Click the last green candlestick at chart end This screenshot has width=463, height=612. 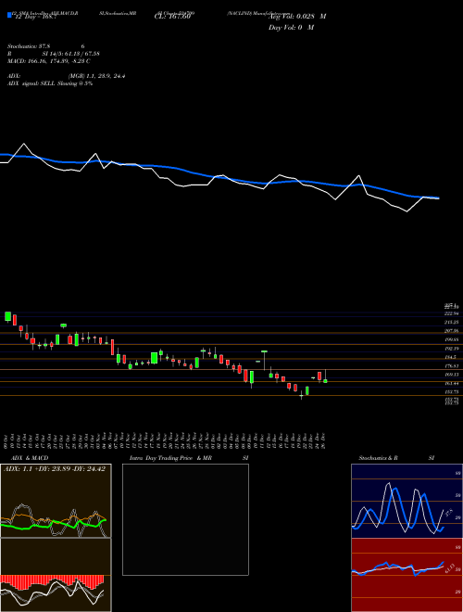(x=325, y=380)
